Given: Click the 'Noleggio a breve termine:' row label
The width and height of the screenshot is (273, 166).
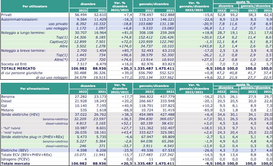Looking at the screenshot, I should click(x=23, y=51).
